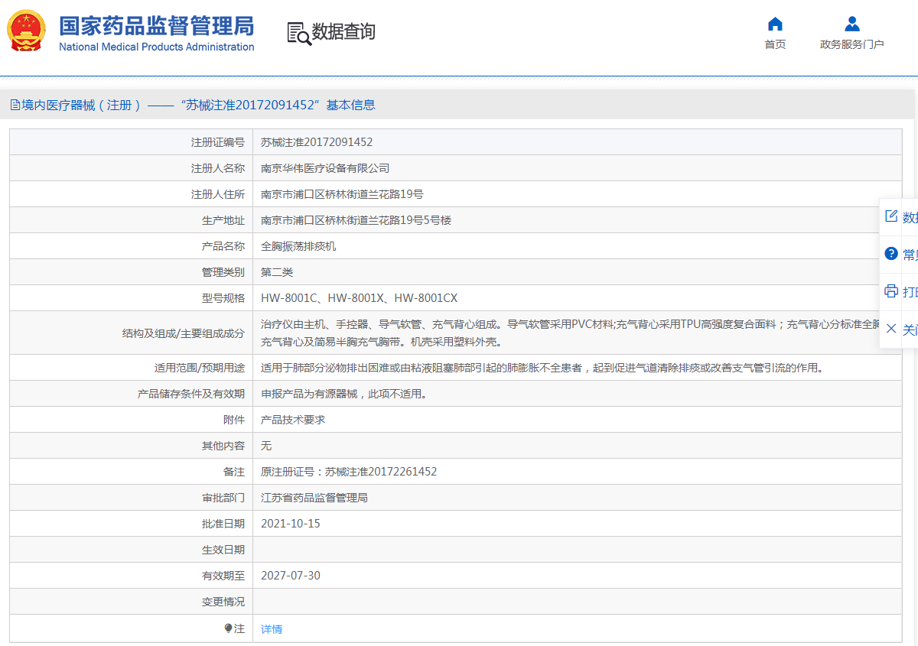Click the 产品储存条件及有效期 row label
Image resolution: width=918 pixels, height=646 pixels.
[191, 394]
